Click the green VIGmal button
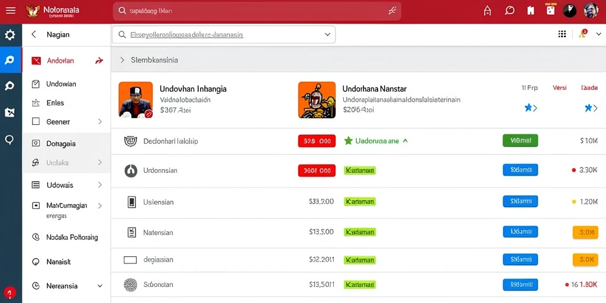The image size is (606, 303). (x=520, y=140)
